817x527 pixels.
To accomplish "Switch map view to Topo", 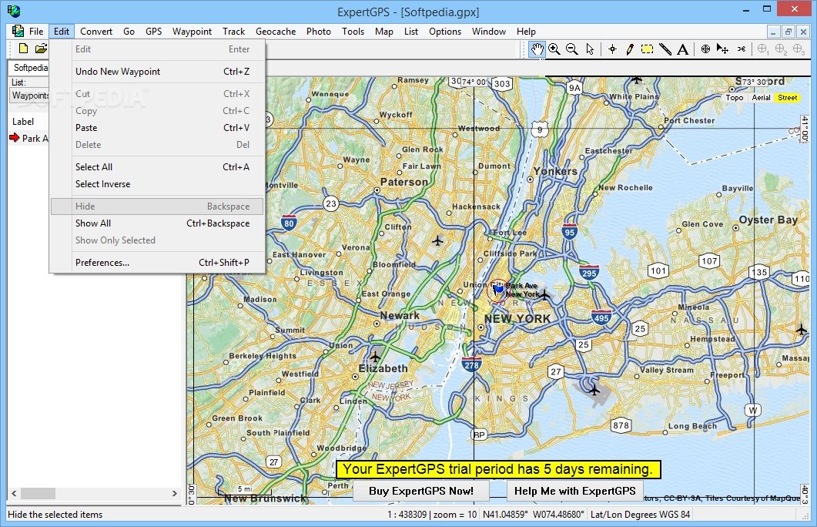I will pos(735,98).
